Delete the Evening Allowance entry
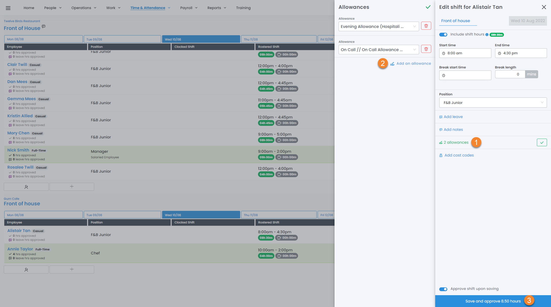This screenshot has width=551, height=307. 426,26
